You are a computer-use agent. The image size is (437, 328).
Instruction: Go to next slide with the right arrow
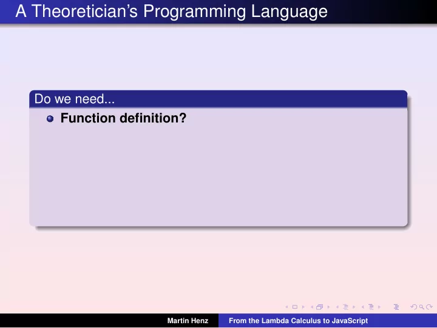pyautogui.click(x=303, y=307)
